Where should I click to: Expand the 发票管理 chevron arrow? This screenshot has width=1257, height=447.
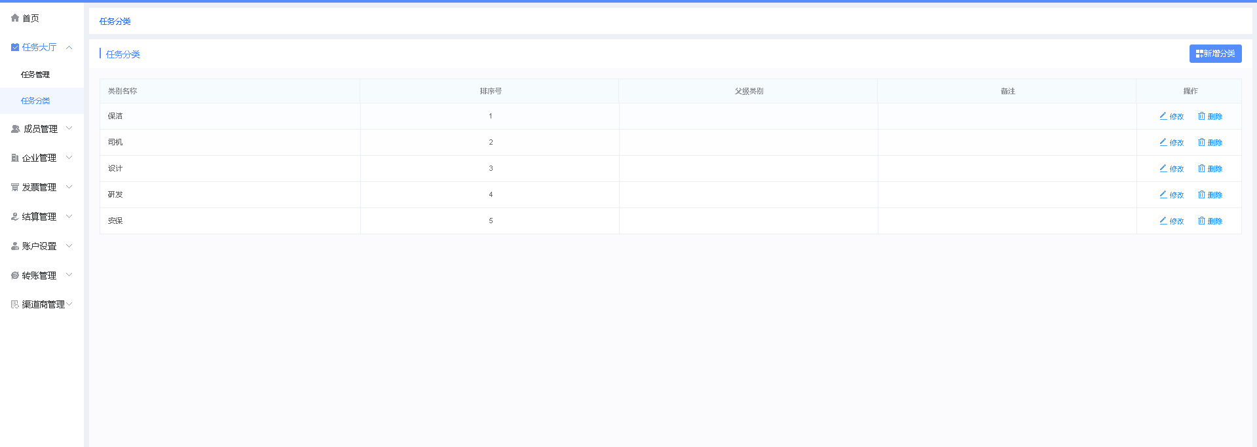[x=69, y=187]
